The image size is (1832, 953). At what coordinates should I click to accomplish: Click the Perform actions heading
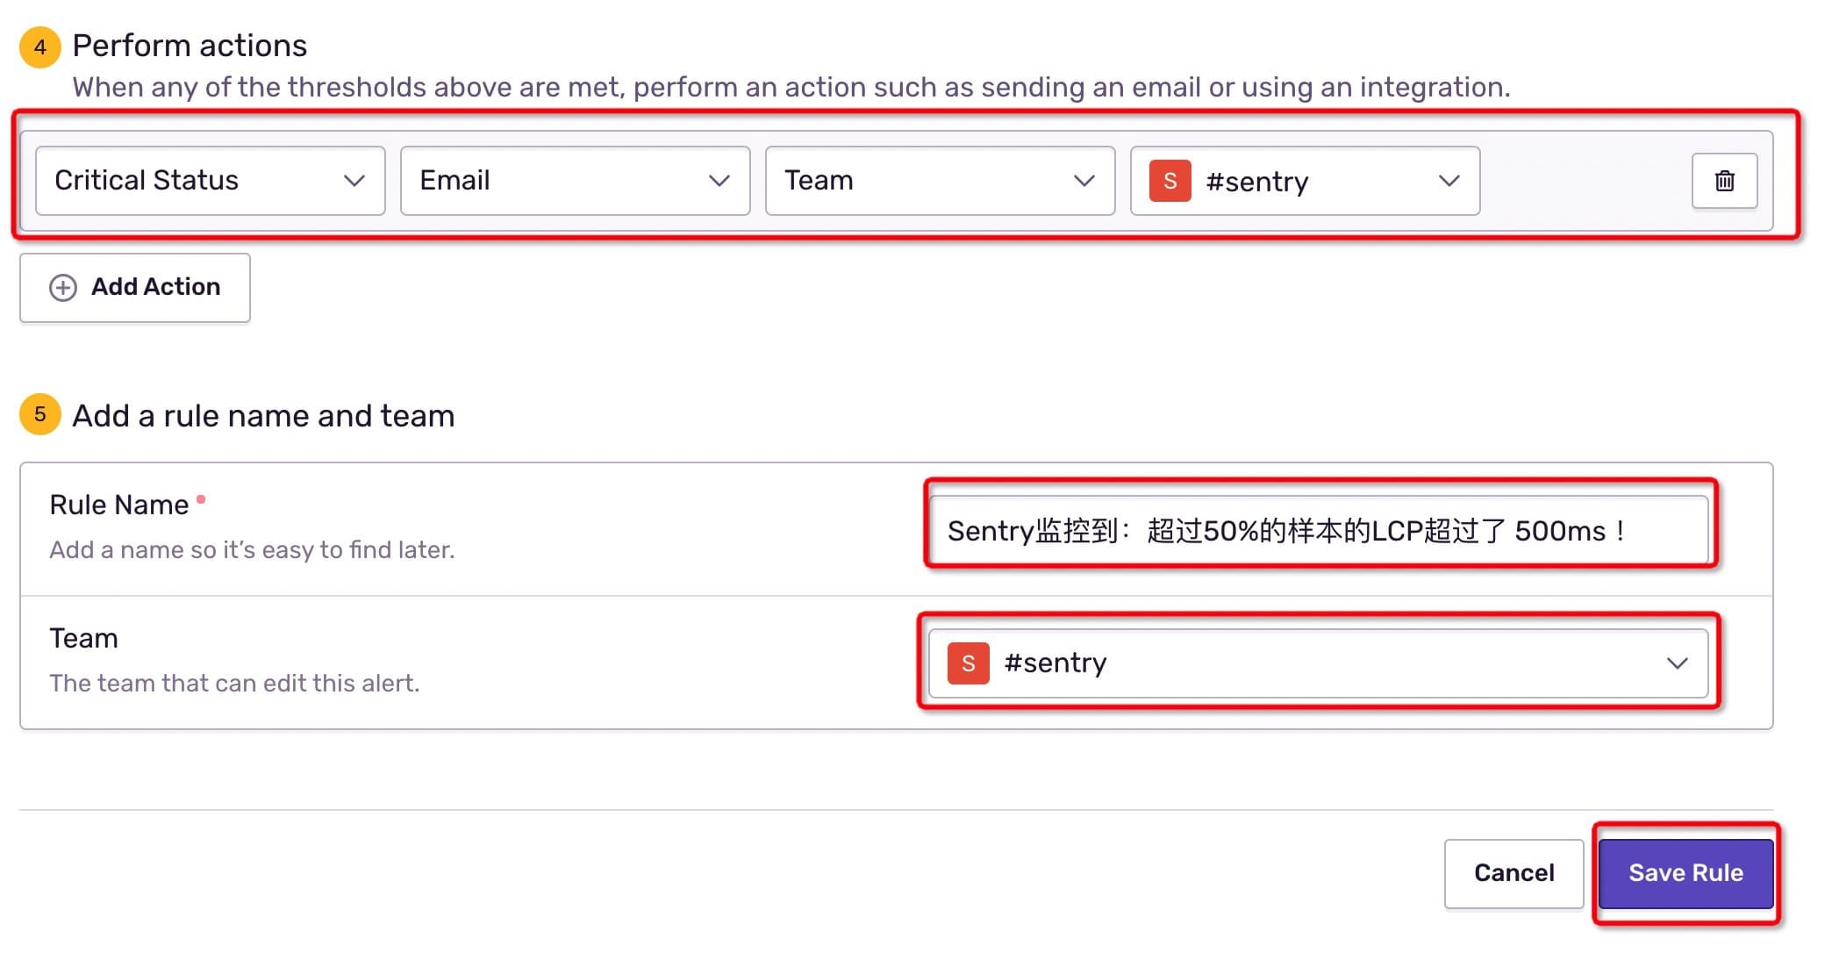pos(190,46)
